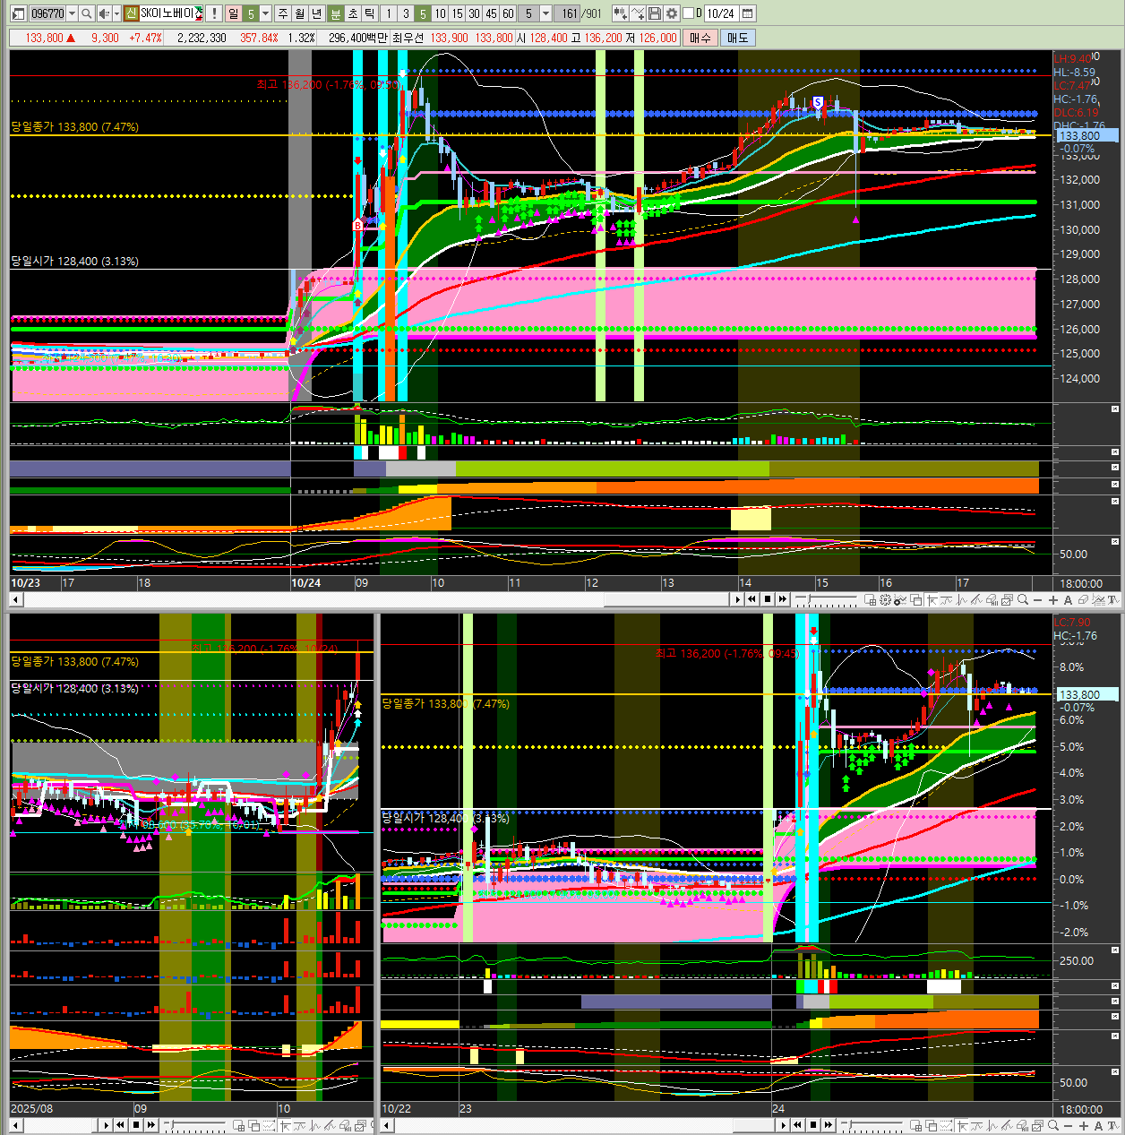
Task: Select minute chart 분 button
Action: 336,13
